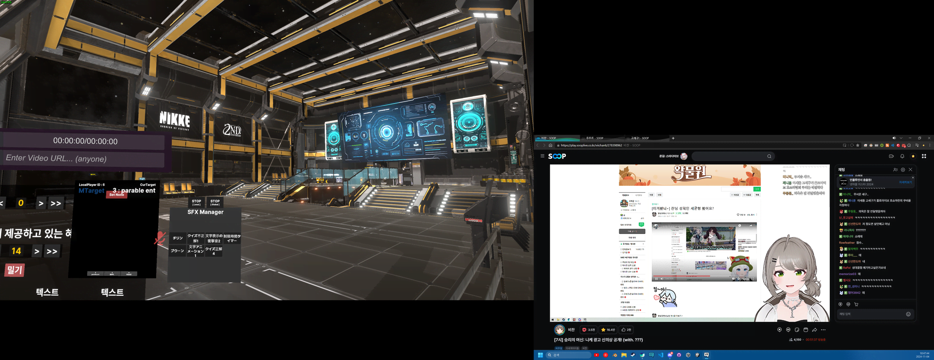
Task: Click the browser home button
Action: click(x=551, y=145)
